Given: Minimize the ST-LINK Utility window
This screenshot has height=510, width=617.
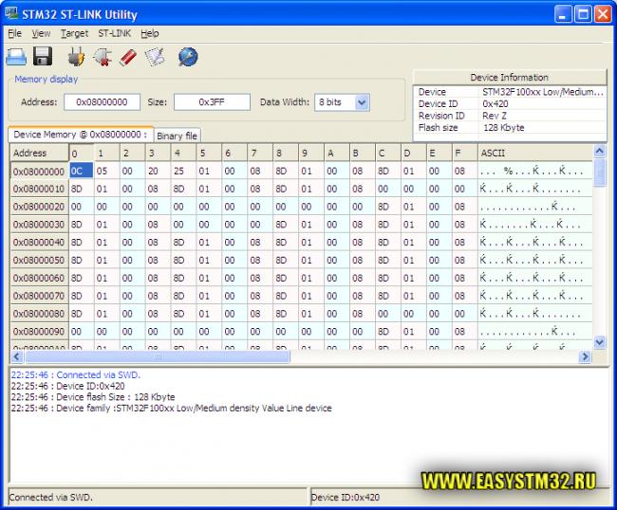Looking at the screenshot, I should [x=563, y=14].
